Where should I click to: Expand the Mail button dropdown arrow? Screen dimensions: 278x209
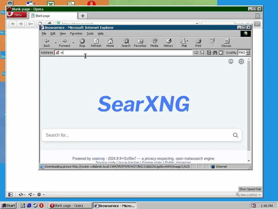point(188,41)
